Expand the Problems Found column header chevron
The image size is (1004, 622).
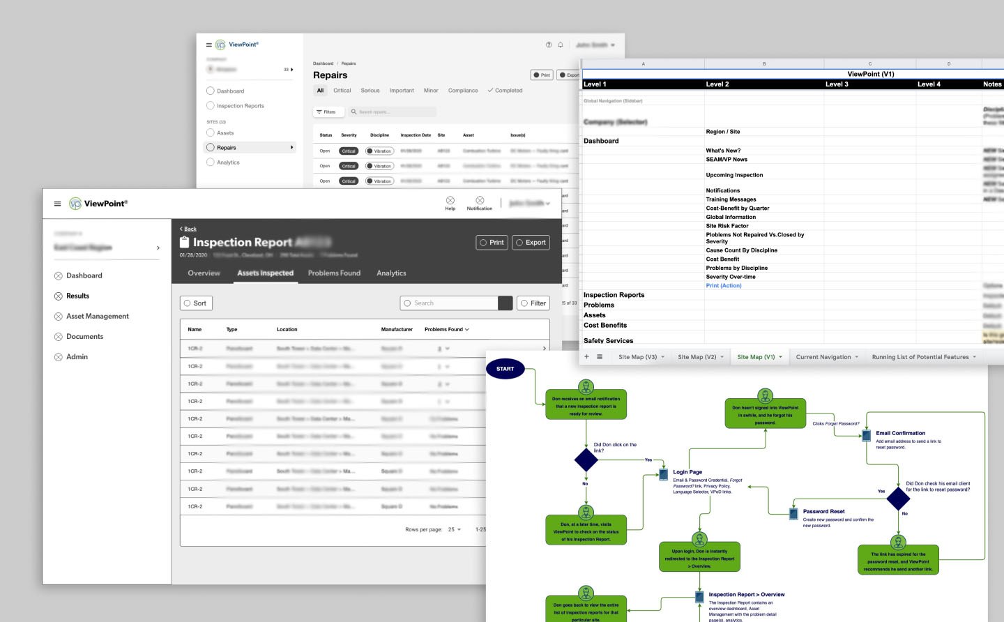pyautogui.click(x=467, y=330)
